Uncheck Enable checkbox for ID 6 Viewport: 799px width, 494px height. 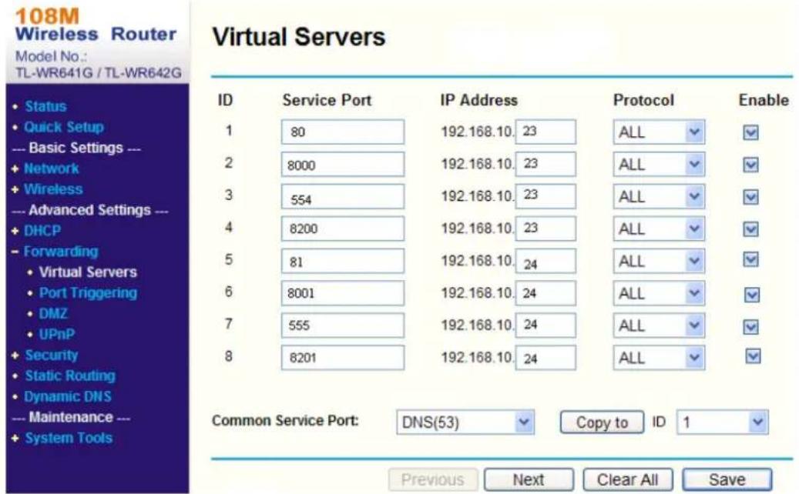point(752,295)
